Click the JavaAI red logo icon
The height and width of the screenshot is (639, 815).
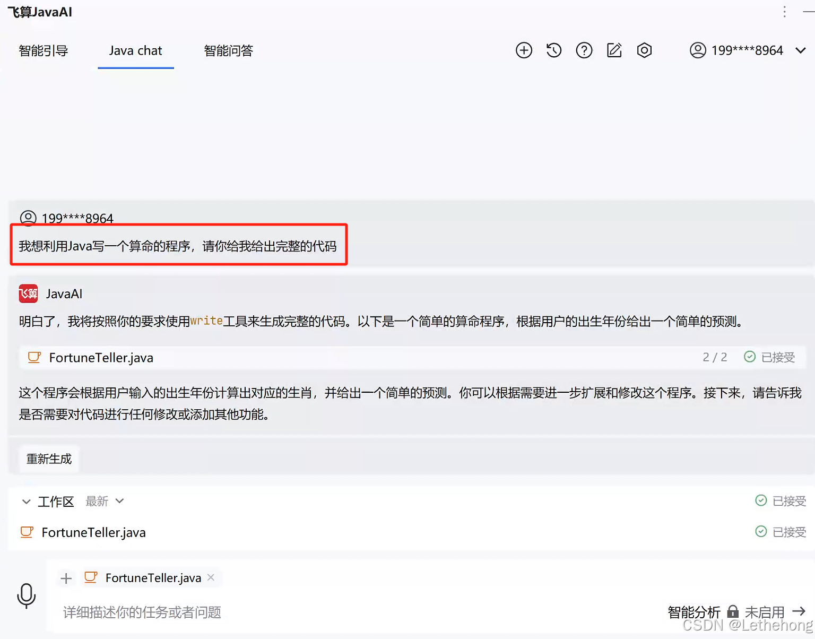[x=28, y=293]
